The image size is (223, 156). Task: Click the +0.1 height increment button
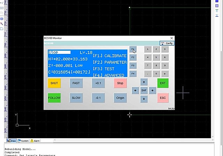click(98, 83)
